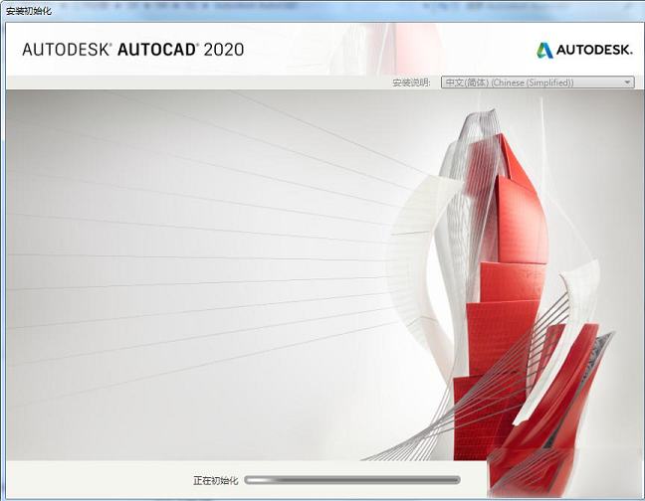Click empty title bar area on the right
645x501 pixels.
[398, 10]
